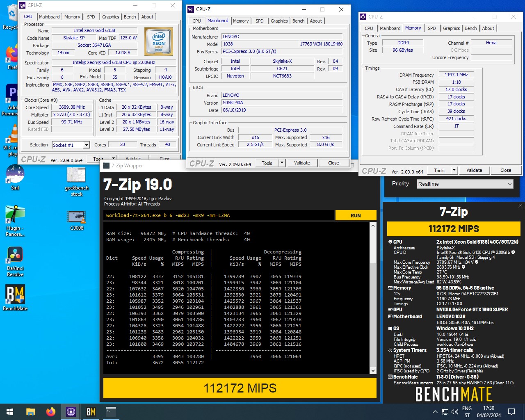Click DRAM Frequency value 1197.1 MHz
The width and height of the screenshot is (525, 420).
coord(456,75)
